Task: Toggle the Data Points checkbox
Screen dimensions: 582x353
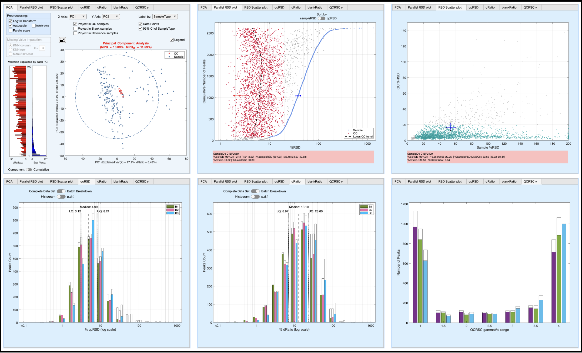Action: [x=141, y=24]
